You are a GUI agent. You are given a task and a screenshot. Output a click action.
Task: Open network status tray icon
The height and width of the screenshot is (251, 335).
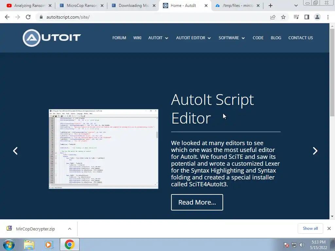coord(294,245)
